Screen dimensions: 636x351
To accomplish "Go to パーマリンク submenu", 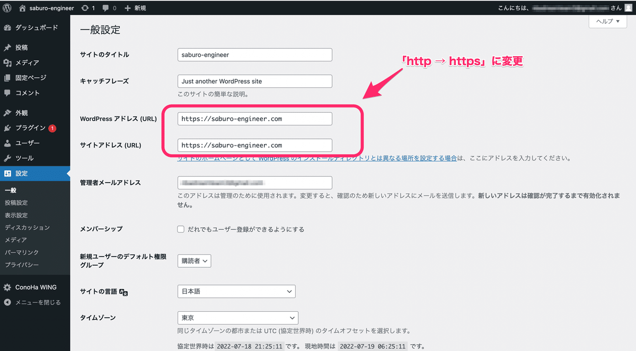I will [22, 253].
